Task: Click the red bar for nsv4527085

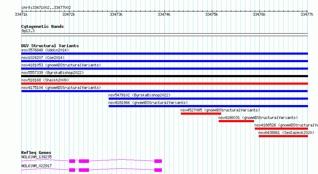Action: coord(201,114)
